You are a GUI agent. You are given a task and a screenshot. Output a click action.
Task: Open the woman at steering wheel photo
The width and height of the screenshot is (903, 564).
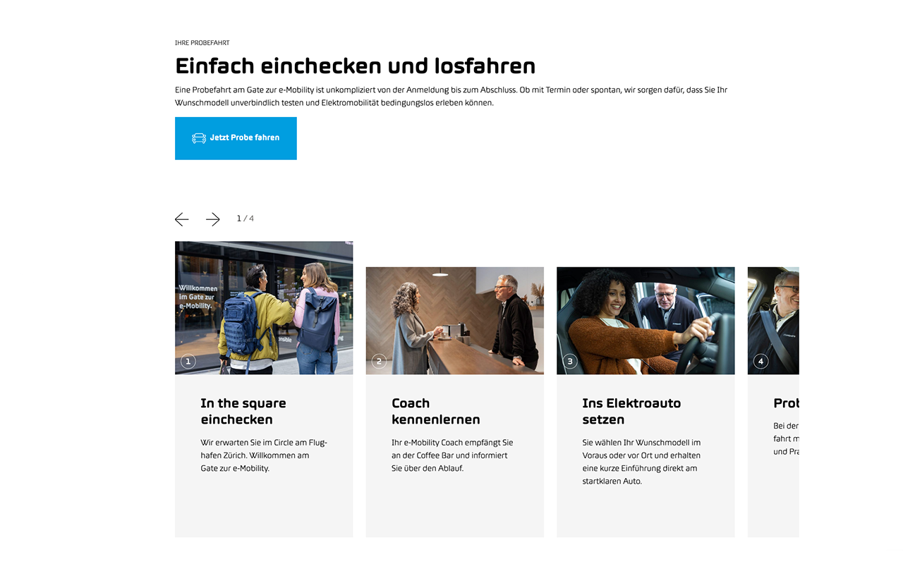(646, 321)
